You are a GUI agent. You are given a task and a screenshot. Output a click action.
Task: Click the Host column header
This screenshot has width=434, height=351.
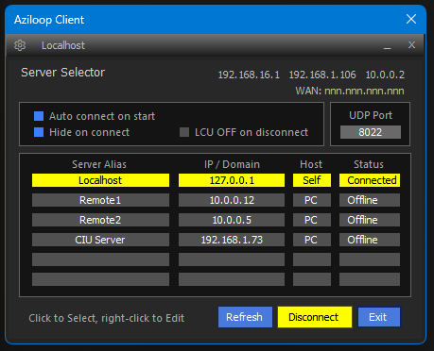(311, 164)
